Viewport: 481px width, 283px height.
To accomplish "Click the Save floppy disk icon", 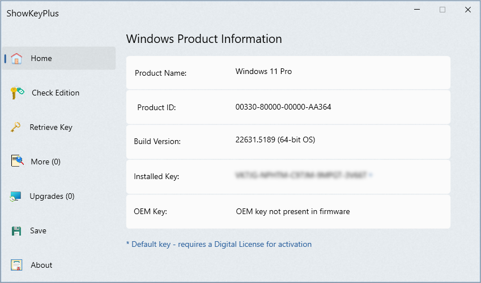I will coord(16,230).
